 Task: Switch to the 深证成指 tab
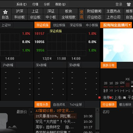[x=42, y=25]
